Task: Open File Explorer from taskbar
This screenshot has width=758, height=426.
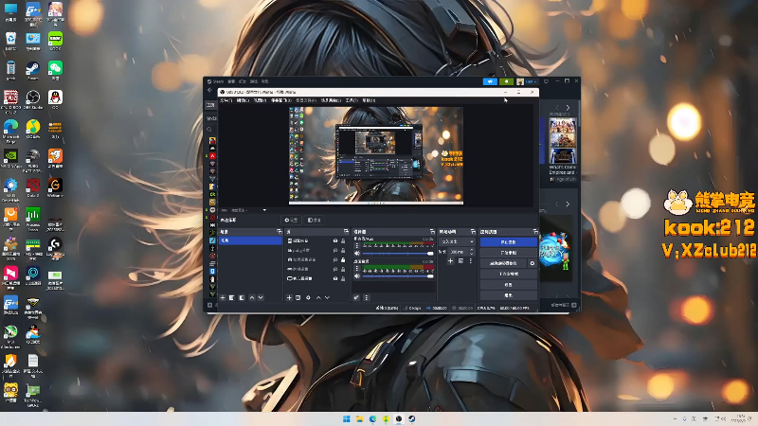Action: (x=359, y=418)
